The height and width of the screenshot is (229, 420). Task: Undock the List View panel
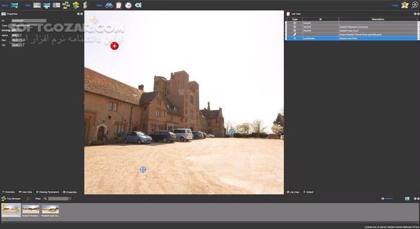coord(415,14)
